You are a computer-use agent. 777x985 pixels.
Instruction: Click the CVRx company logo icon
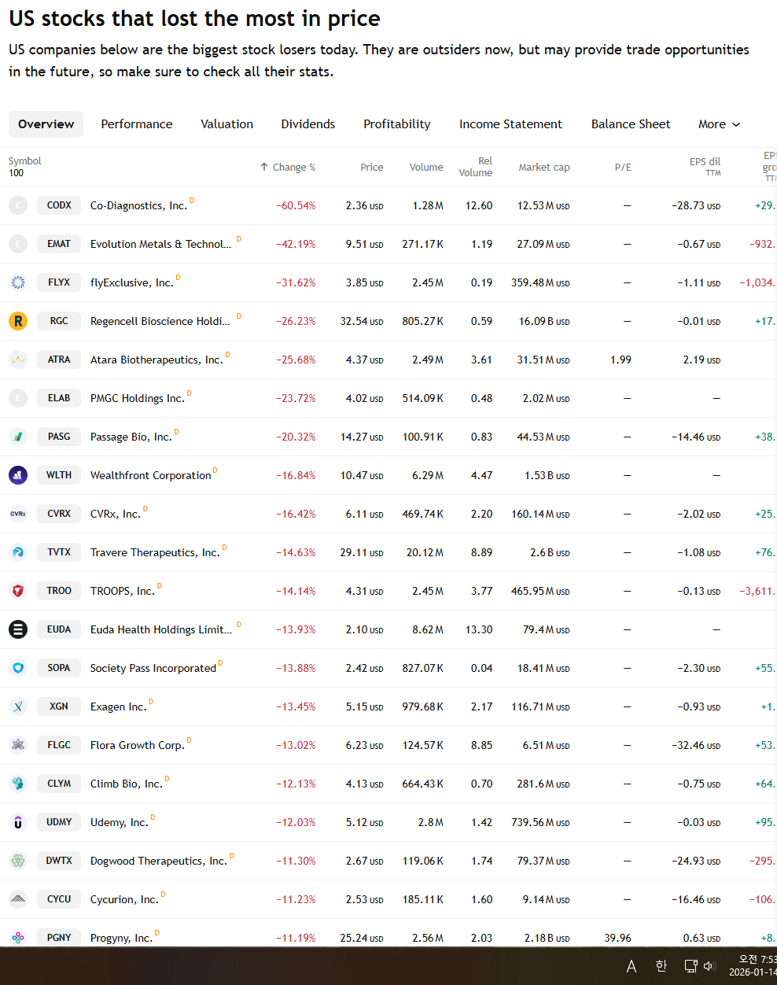tap(18, 514)
